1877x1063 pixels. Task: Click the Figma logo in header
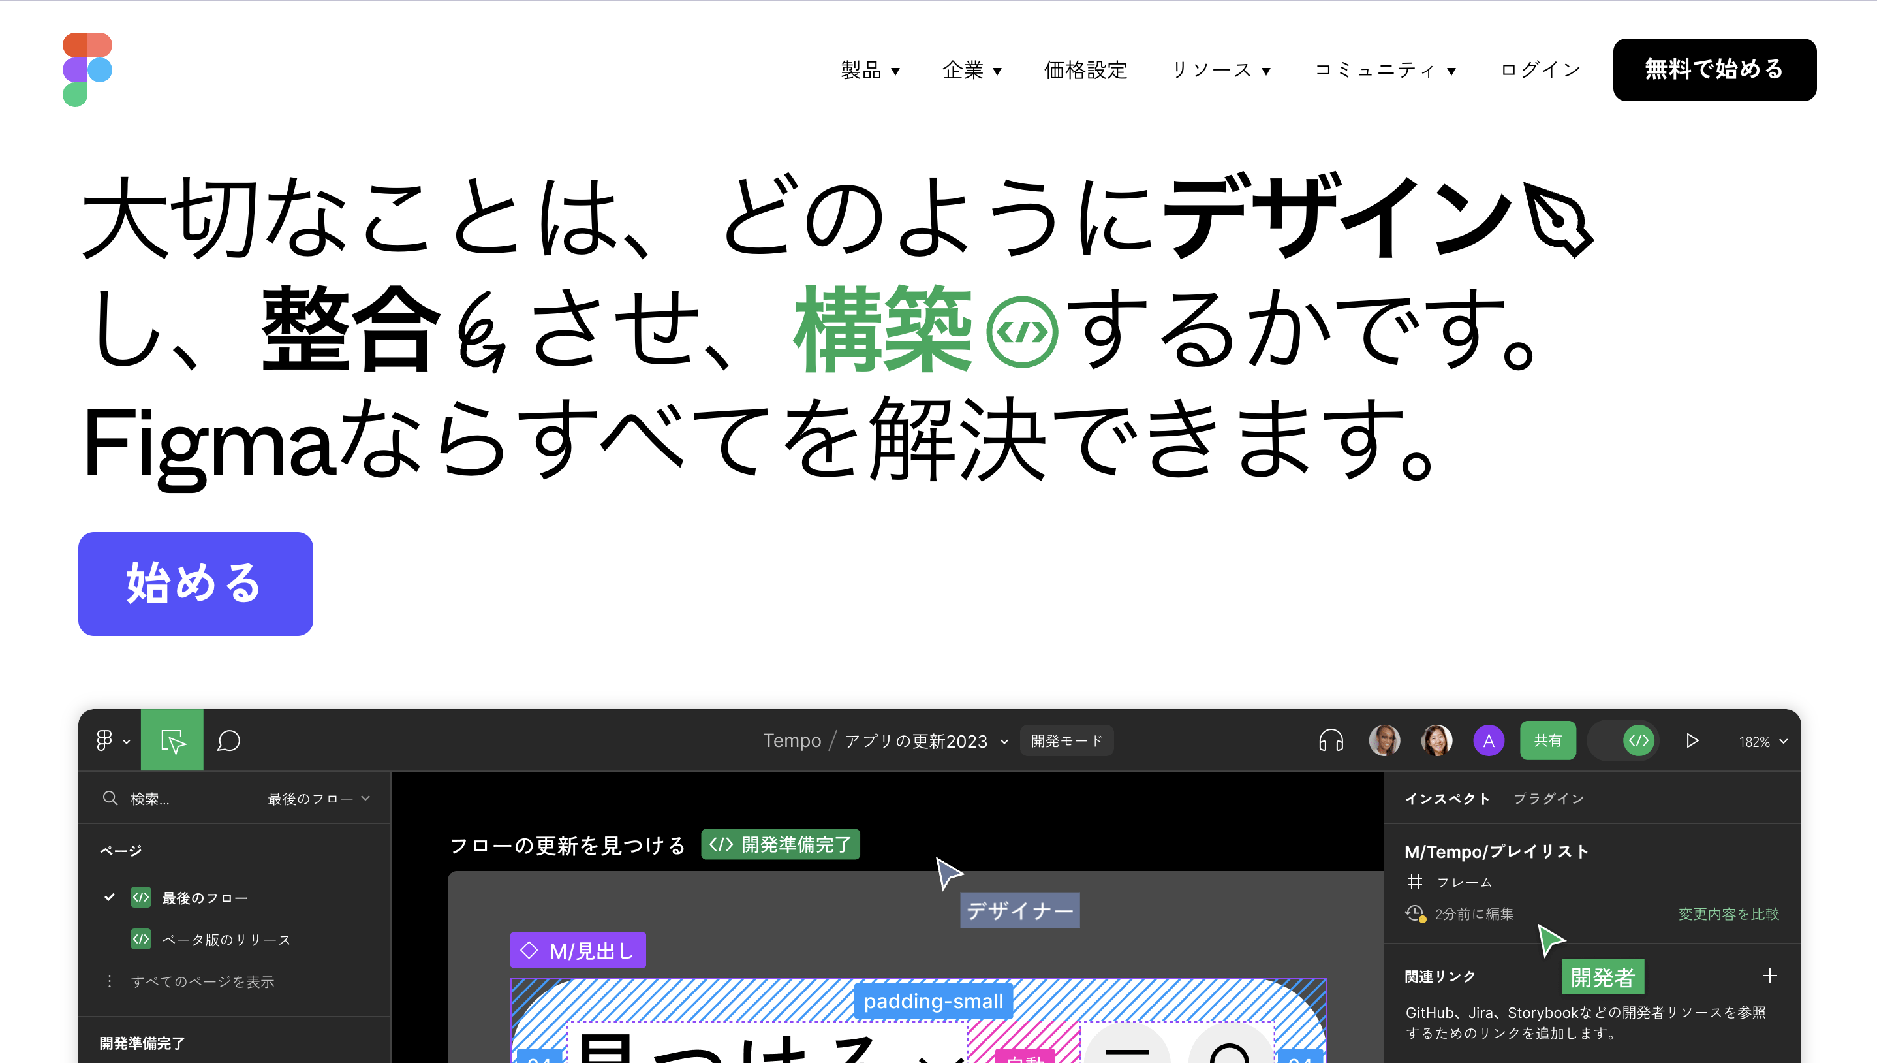click(x=87, y=69)
